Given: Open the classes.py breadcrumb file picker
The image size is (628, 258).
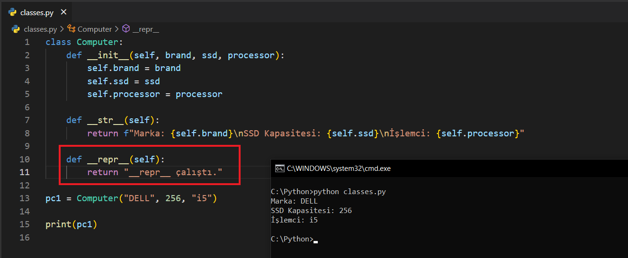Looking at the screenshot, I should pos(40,29).
